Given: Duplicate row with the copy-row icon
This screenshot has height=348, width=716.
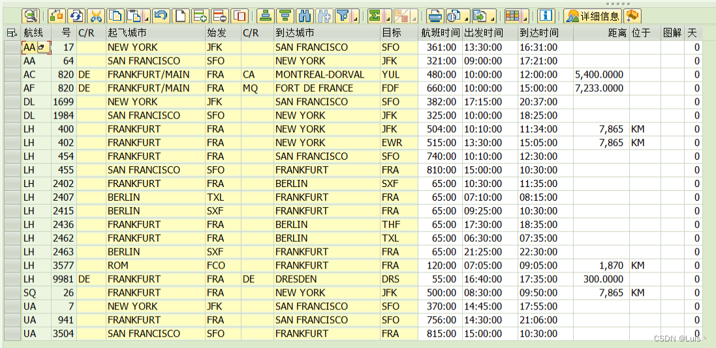Looking at the screenshot, I should (240, 16).
